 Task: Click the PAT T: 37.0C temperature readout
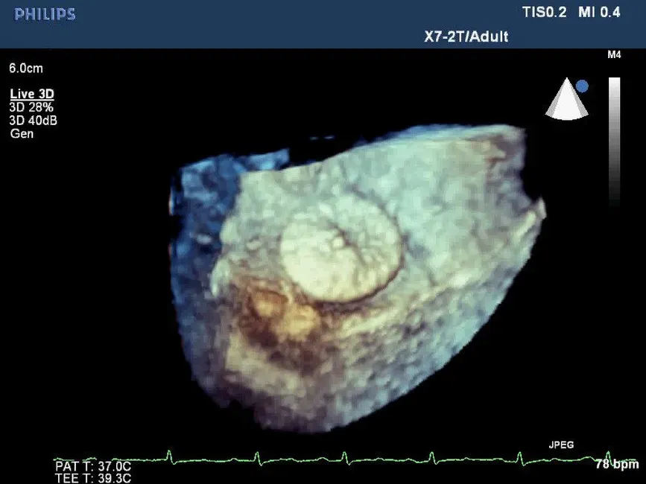[92, 466]
